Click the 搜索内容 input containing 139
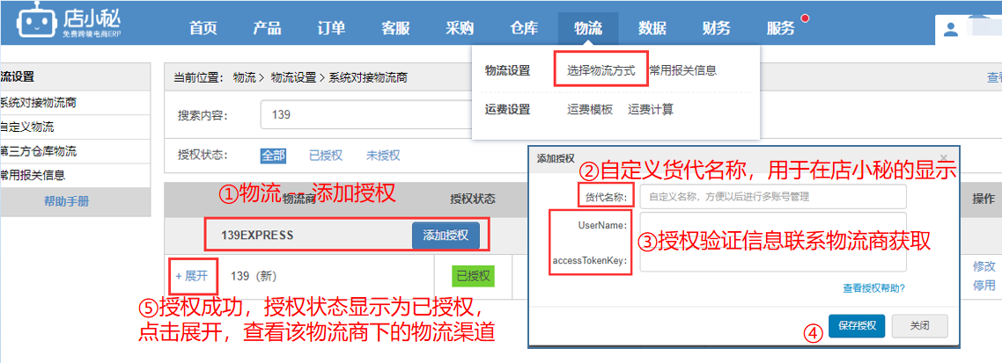Image resolution: width=1002 pixels, height=363 pixels. tap(365, 115)
